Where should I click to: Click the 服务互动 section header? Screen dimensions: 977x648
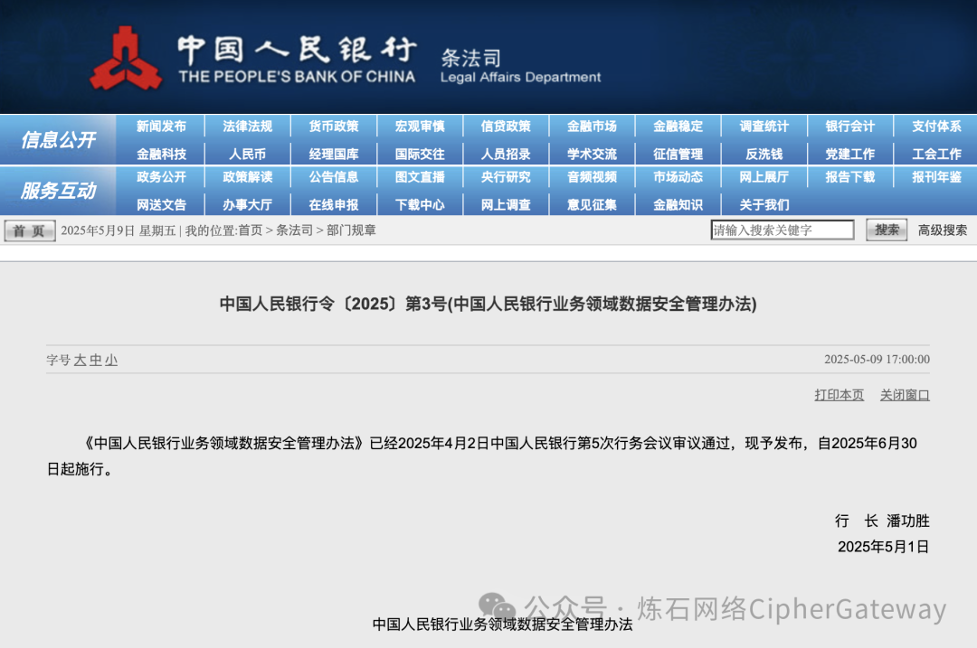coord(58,191)
